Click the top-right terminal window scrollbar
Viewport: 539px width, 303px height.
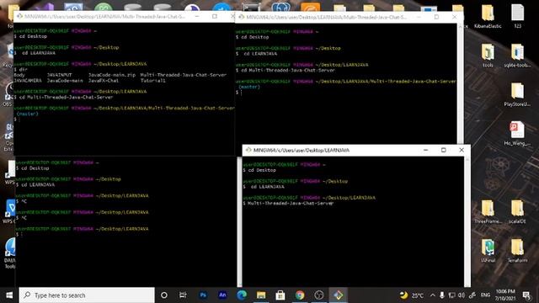coord(461,83)
